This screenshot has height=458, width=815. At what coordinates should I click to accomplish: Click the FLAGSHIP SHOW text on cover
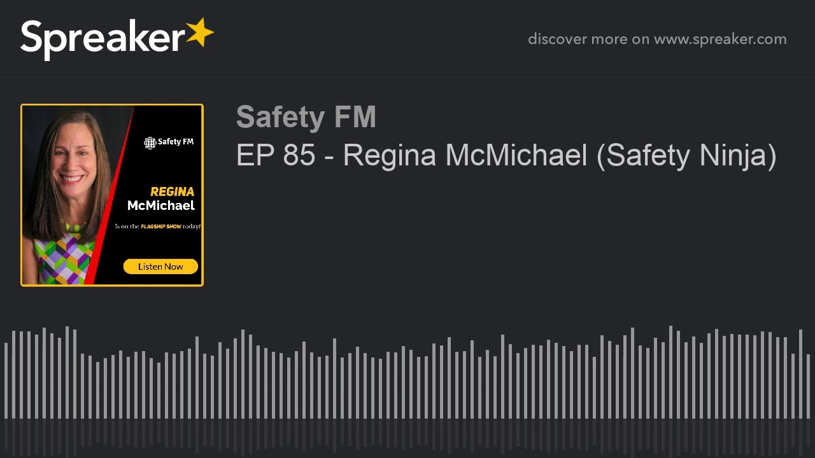pyautogui.click(x=161, y=226)
